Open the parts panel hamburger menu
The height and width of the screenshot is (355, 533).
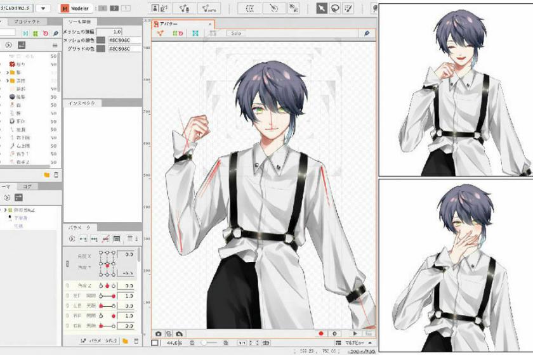pos(55,45)
